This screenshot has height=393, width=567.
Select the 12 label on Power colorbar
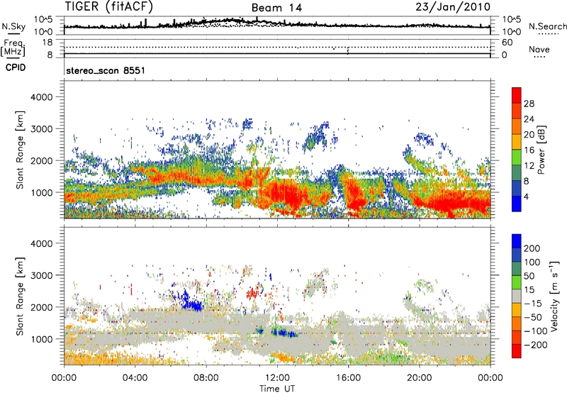click(529, 166)
